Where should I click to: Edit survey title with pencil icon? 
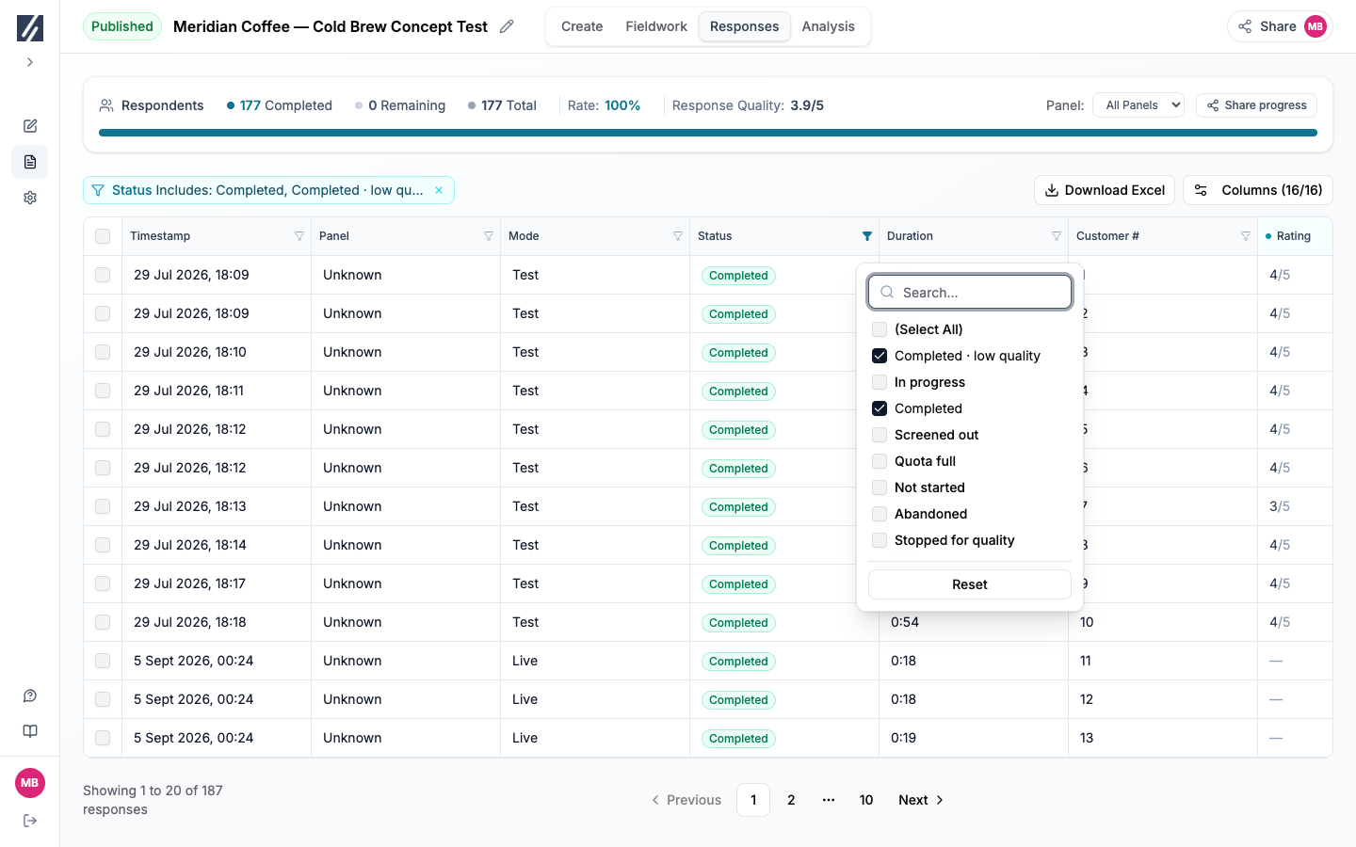coord(507,26)
